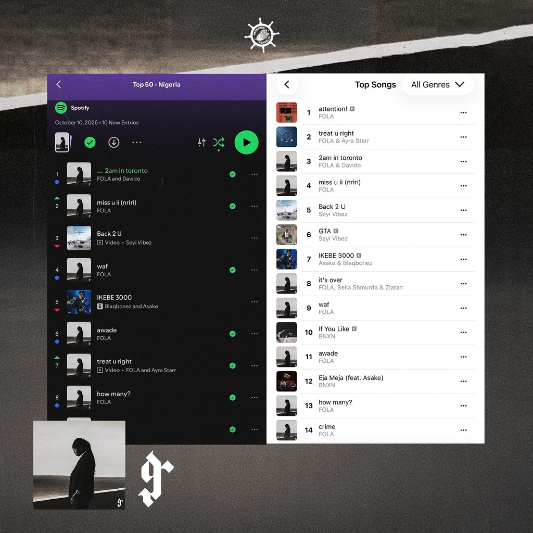This screenshot has width=533, height=533.
Task: Go back from Top Songs chart
Action: pyautogui.click(x=287, y=85)
